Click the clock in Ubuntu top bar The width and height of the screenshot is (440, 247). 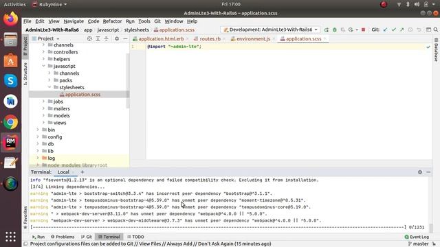[231, 4]
